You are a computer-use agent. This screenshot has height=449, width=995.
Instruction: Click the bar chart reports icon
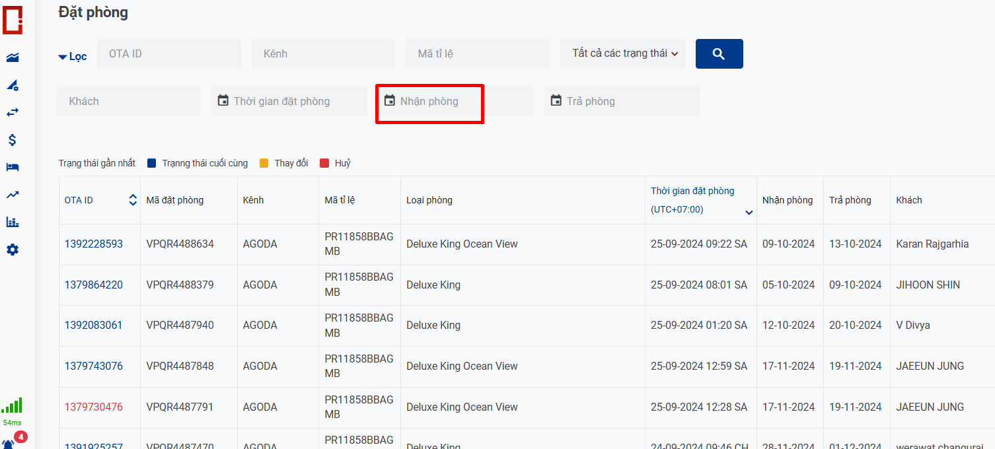(13, 222)
